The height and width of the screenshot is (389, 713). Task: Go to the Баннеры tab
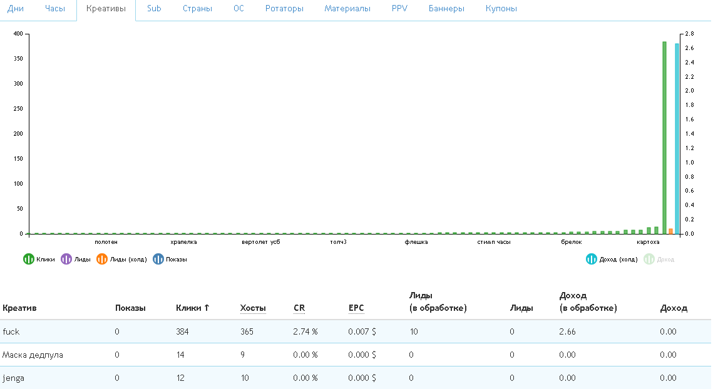click(446, 9)
